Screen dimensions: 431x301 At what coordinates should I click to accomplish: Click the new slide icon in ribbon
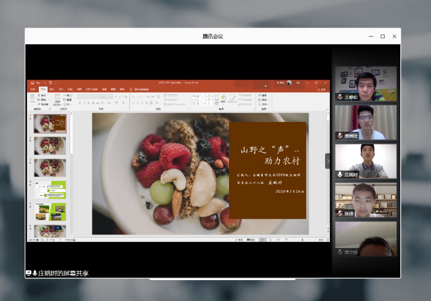pyautogui.click(x=57, y=98)
